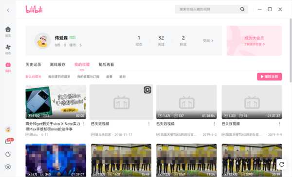Select the second favorites sub-tab 我创建的收藏夹
Viewport: 292px width, 177px height.
coord(59,77)
